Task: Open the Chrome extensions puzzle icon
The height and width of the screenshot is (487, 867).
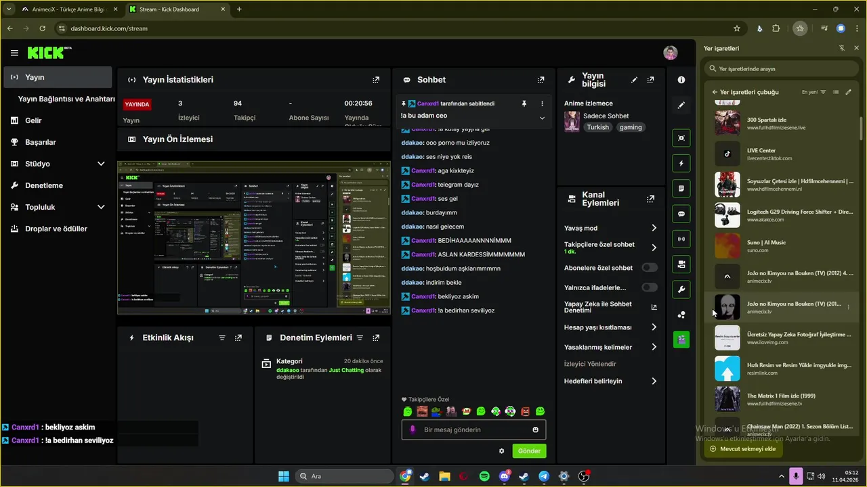Action: coord(776,28)
